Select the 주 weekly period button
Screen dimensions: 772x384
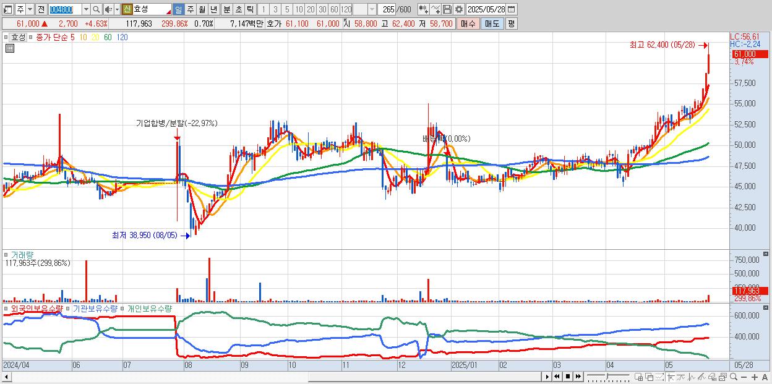(x=190, y=9)
